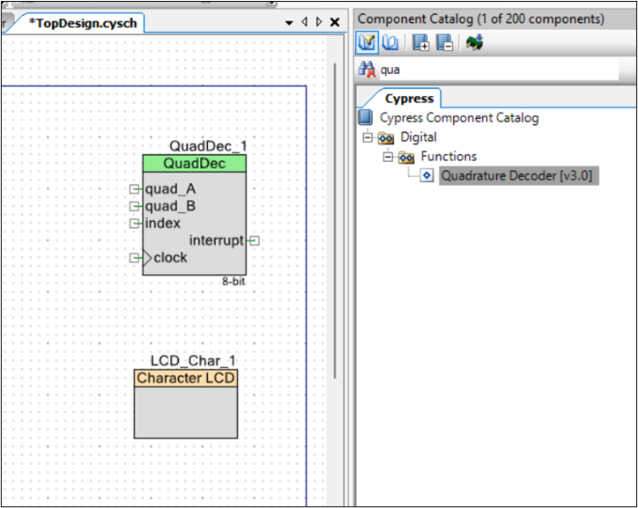Click the component search field containing qua
The height and width of the screenshot is (508, 638).
coord(499,70)
